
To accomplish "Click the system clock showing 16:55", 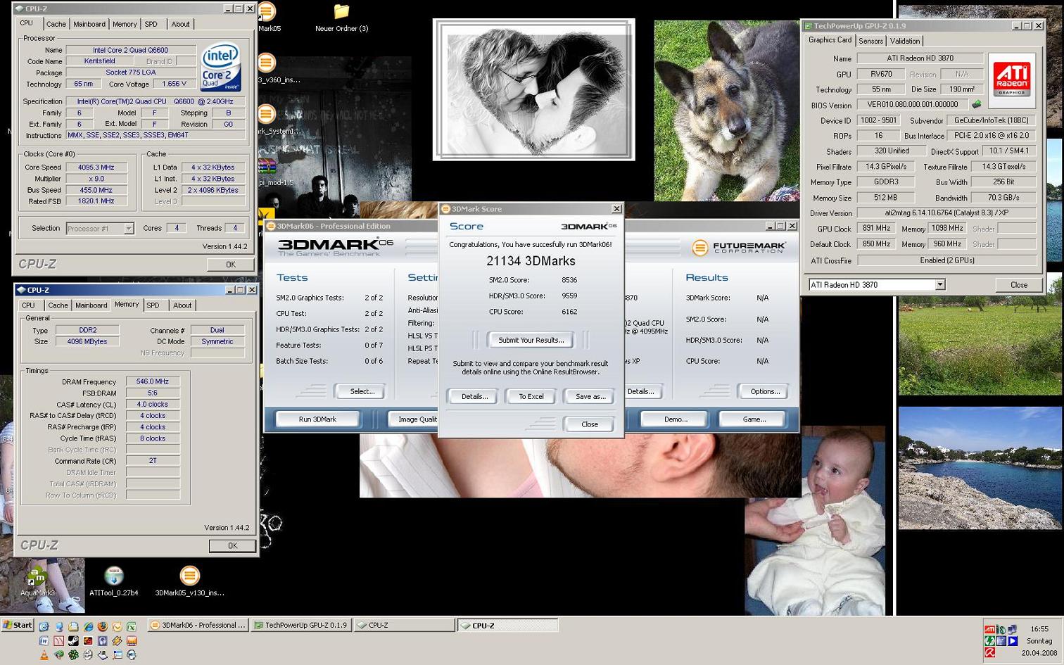I will (1039, 629).
